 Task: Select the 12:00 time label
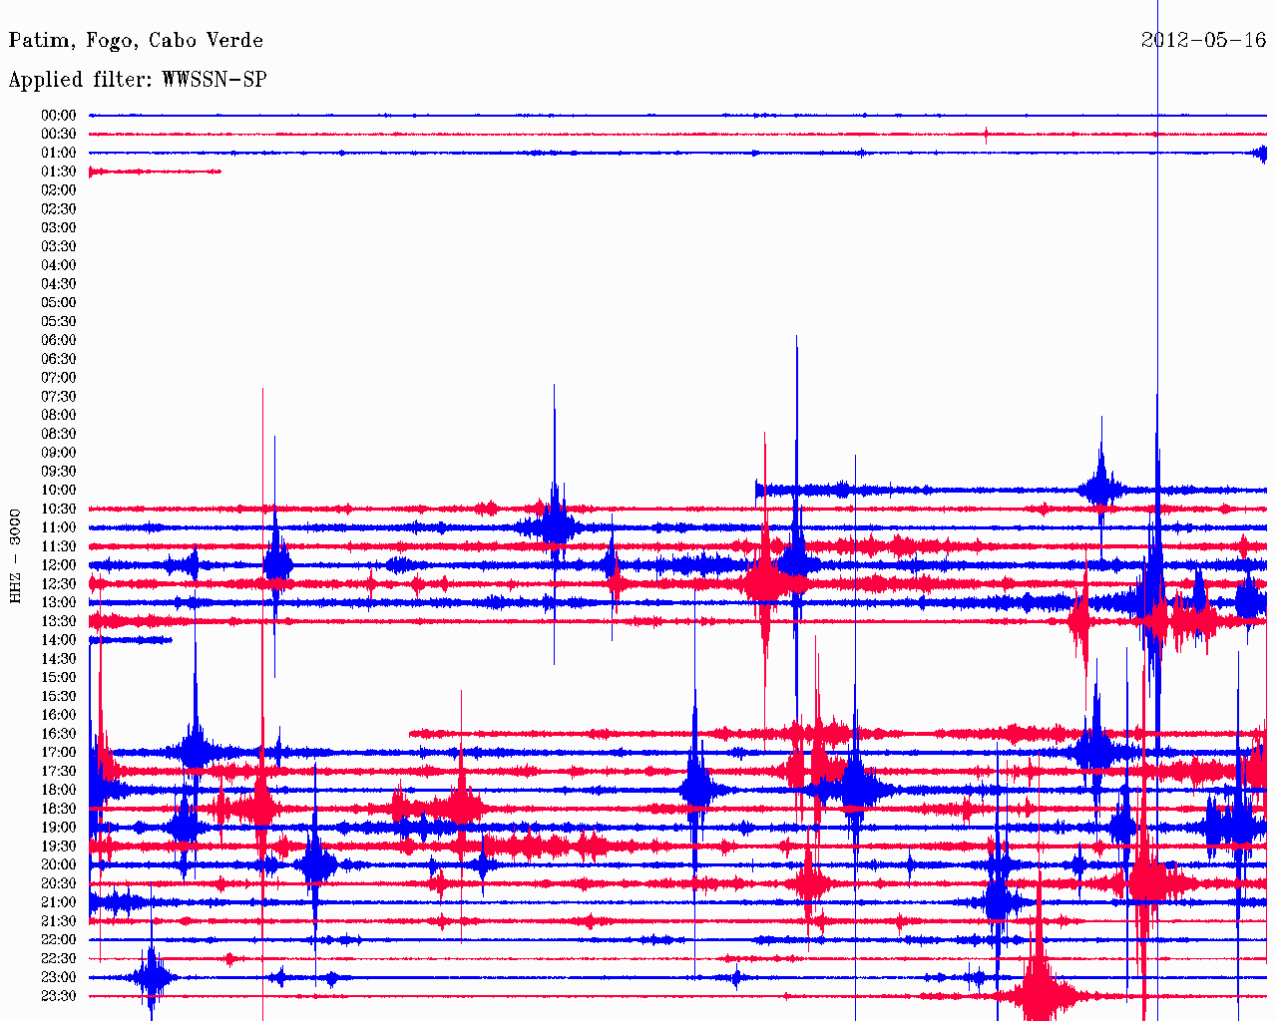(59, 565)
